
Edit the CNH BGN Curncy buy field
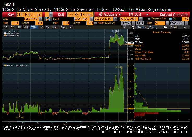(x=29, y=15)
